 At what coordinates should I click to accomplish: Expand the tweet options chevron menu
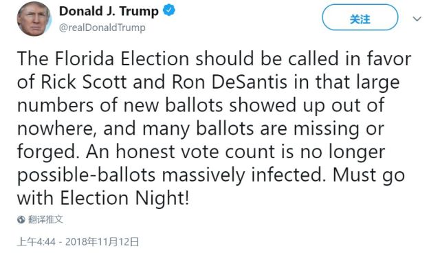[x=417, y=19]
